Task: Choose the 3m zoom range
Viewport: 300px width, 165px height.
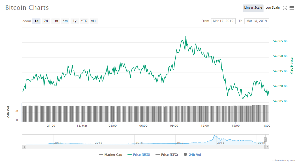Action: 65,21
